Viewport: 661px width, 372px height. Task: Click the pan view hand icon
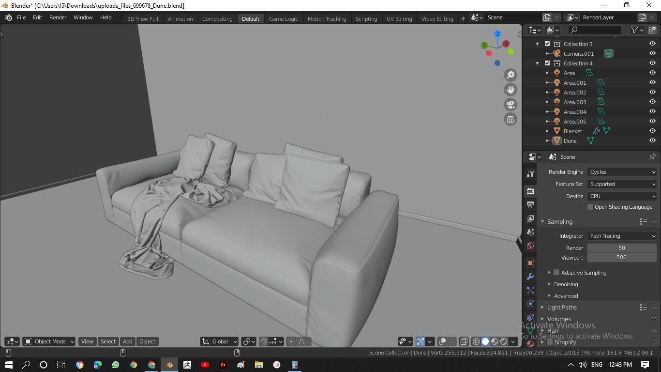511,90
